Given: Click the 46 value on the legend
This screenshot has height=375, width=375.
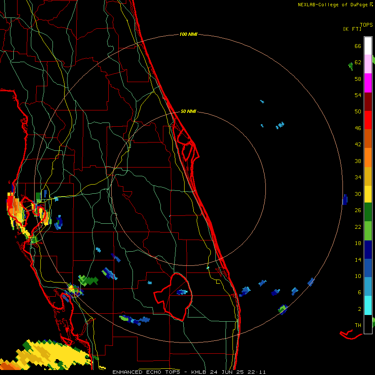Looking at the screenshot, I should pyautogui.click(x=358, y=128).
